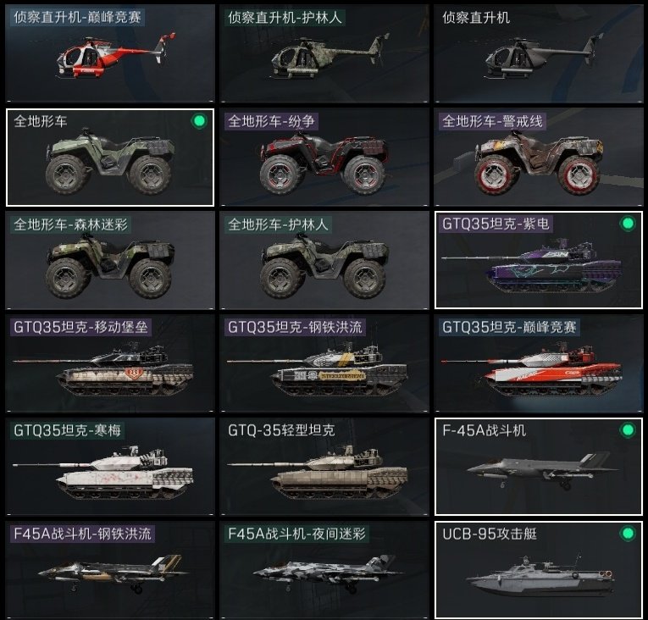Select the F45A战斗机-钢铁洪流 jet skin
Viewport: 648px width, 620px height.
click(x=110, y=570)
